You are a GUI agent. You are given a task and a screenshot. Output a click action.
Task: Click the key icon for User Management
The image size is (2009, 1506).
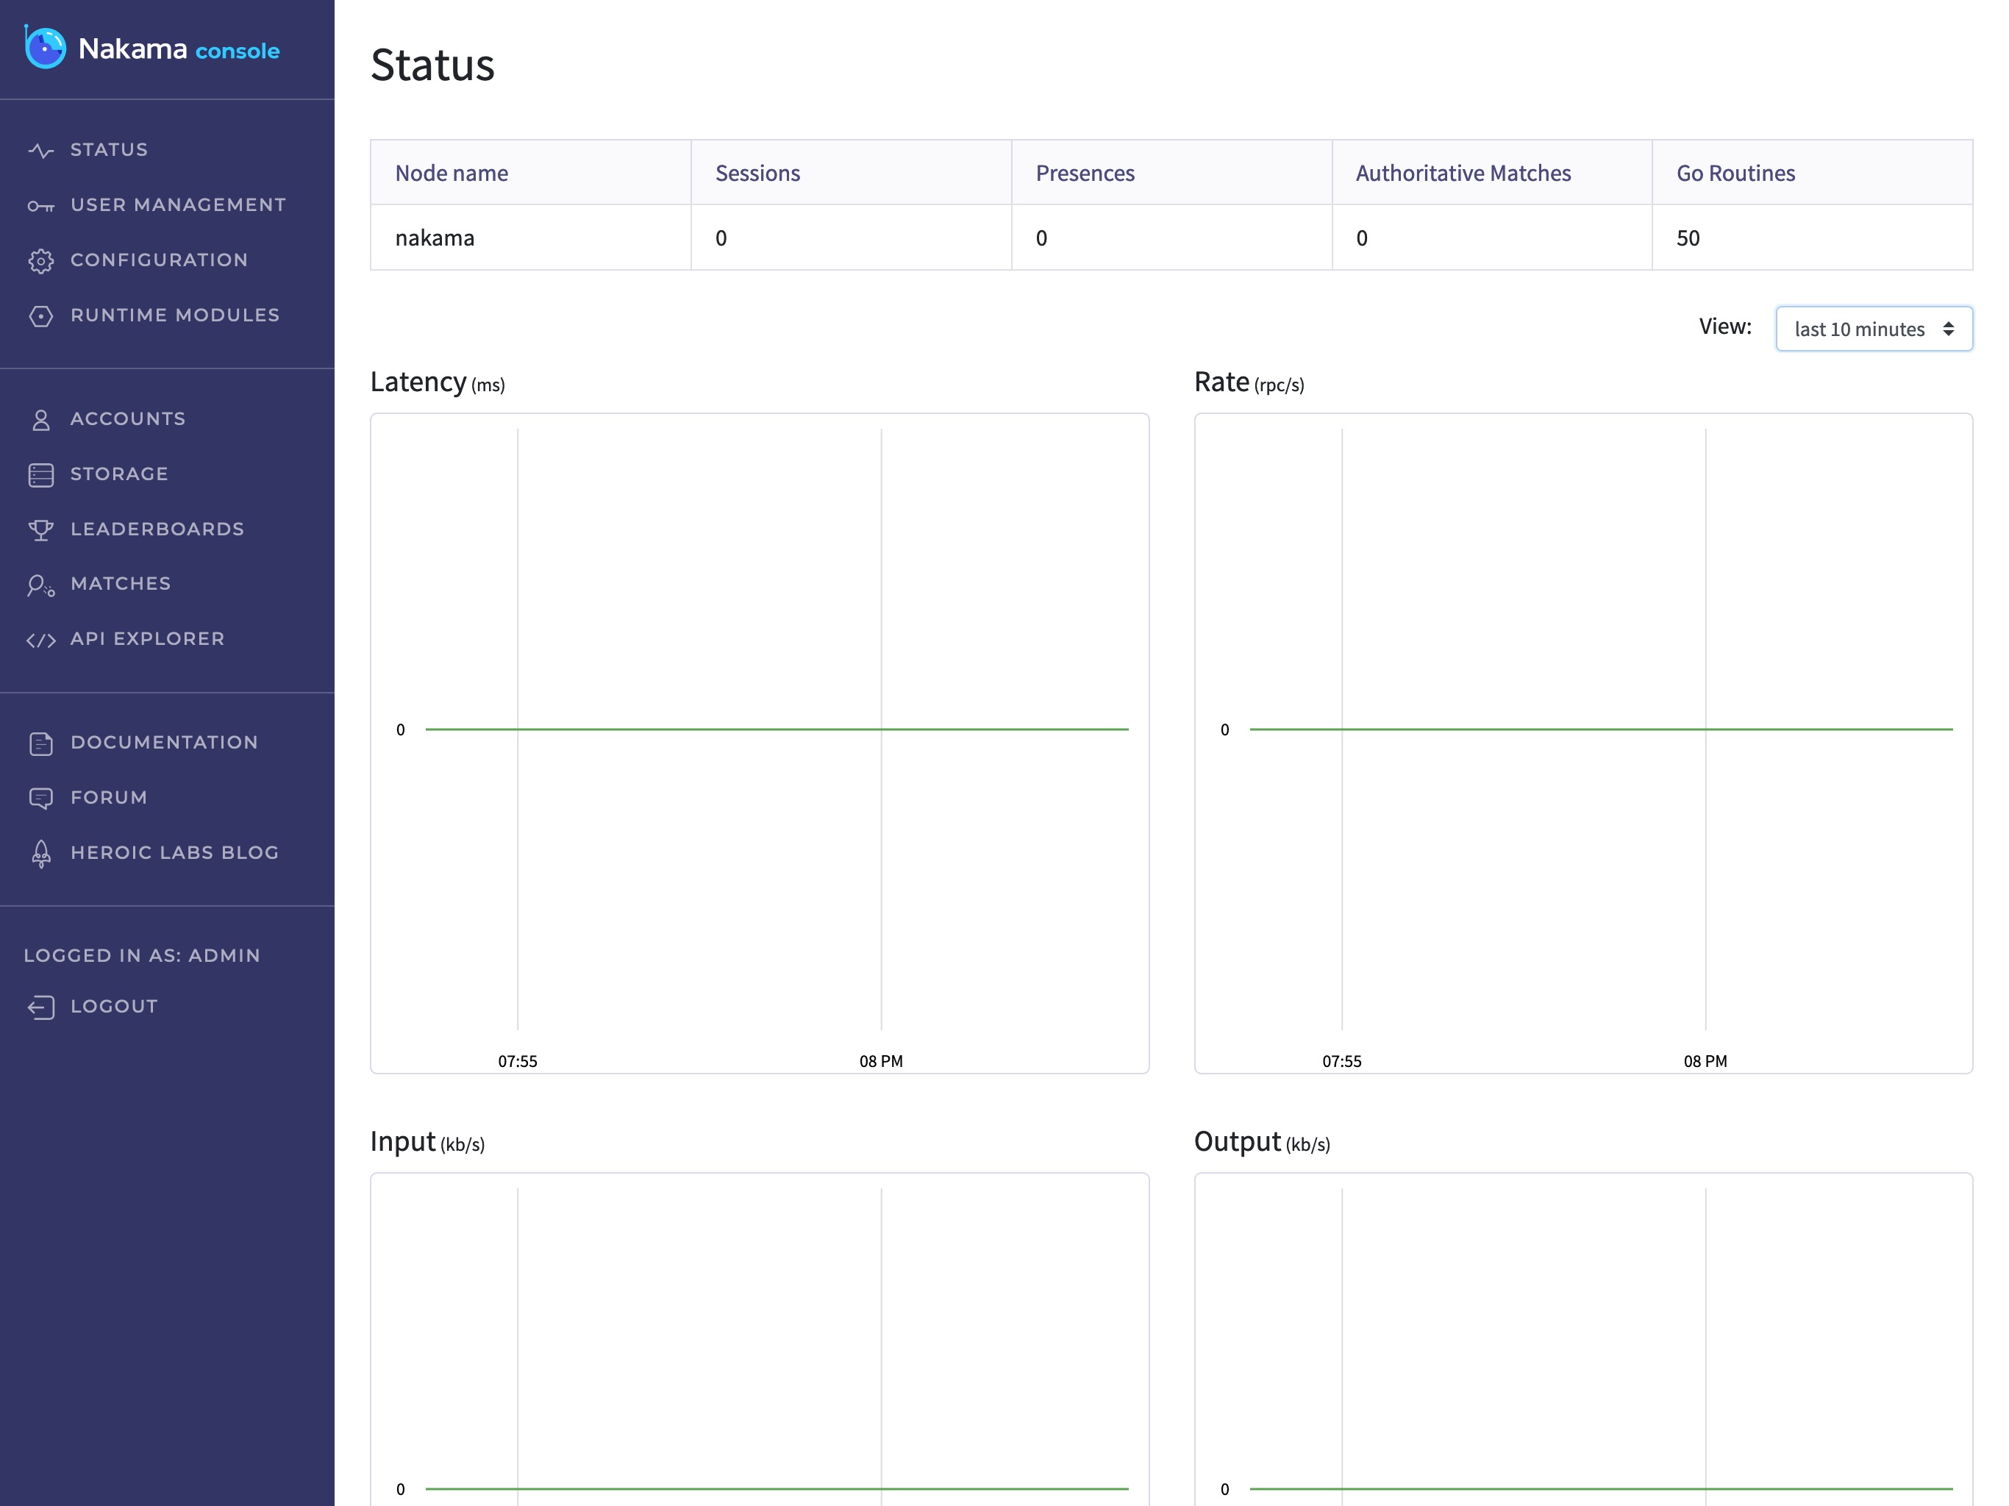click(x=41, y=206)
